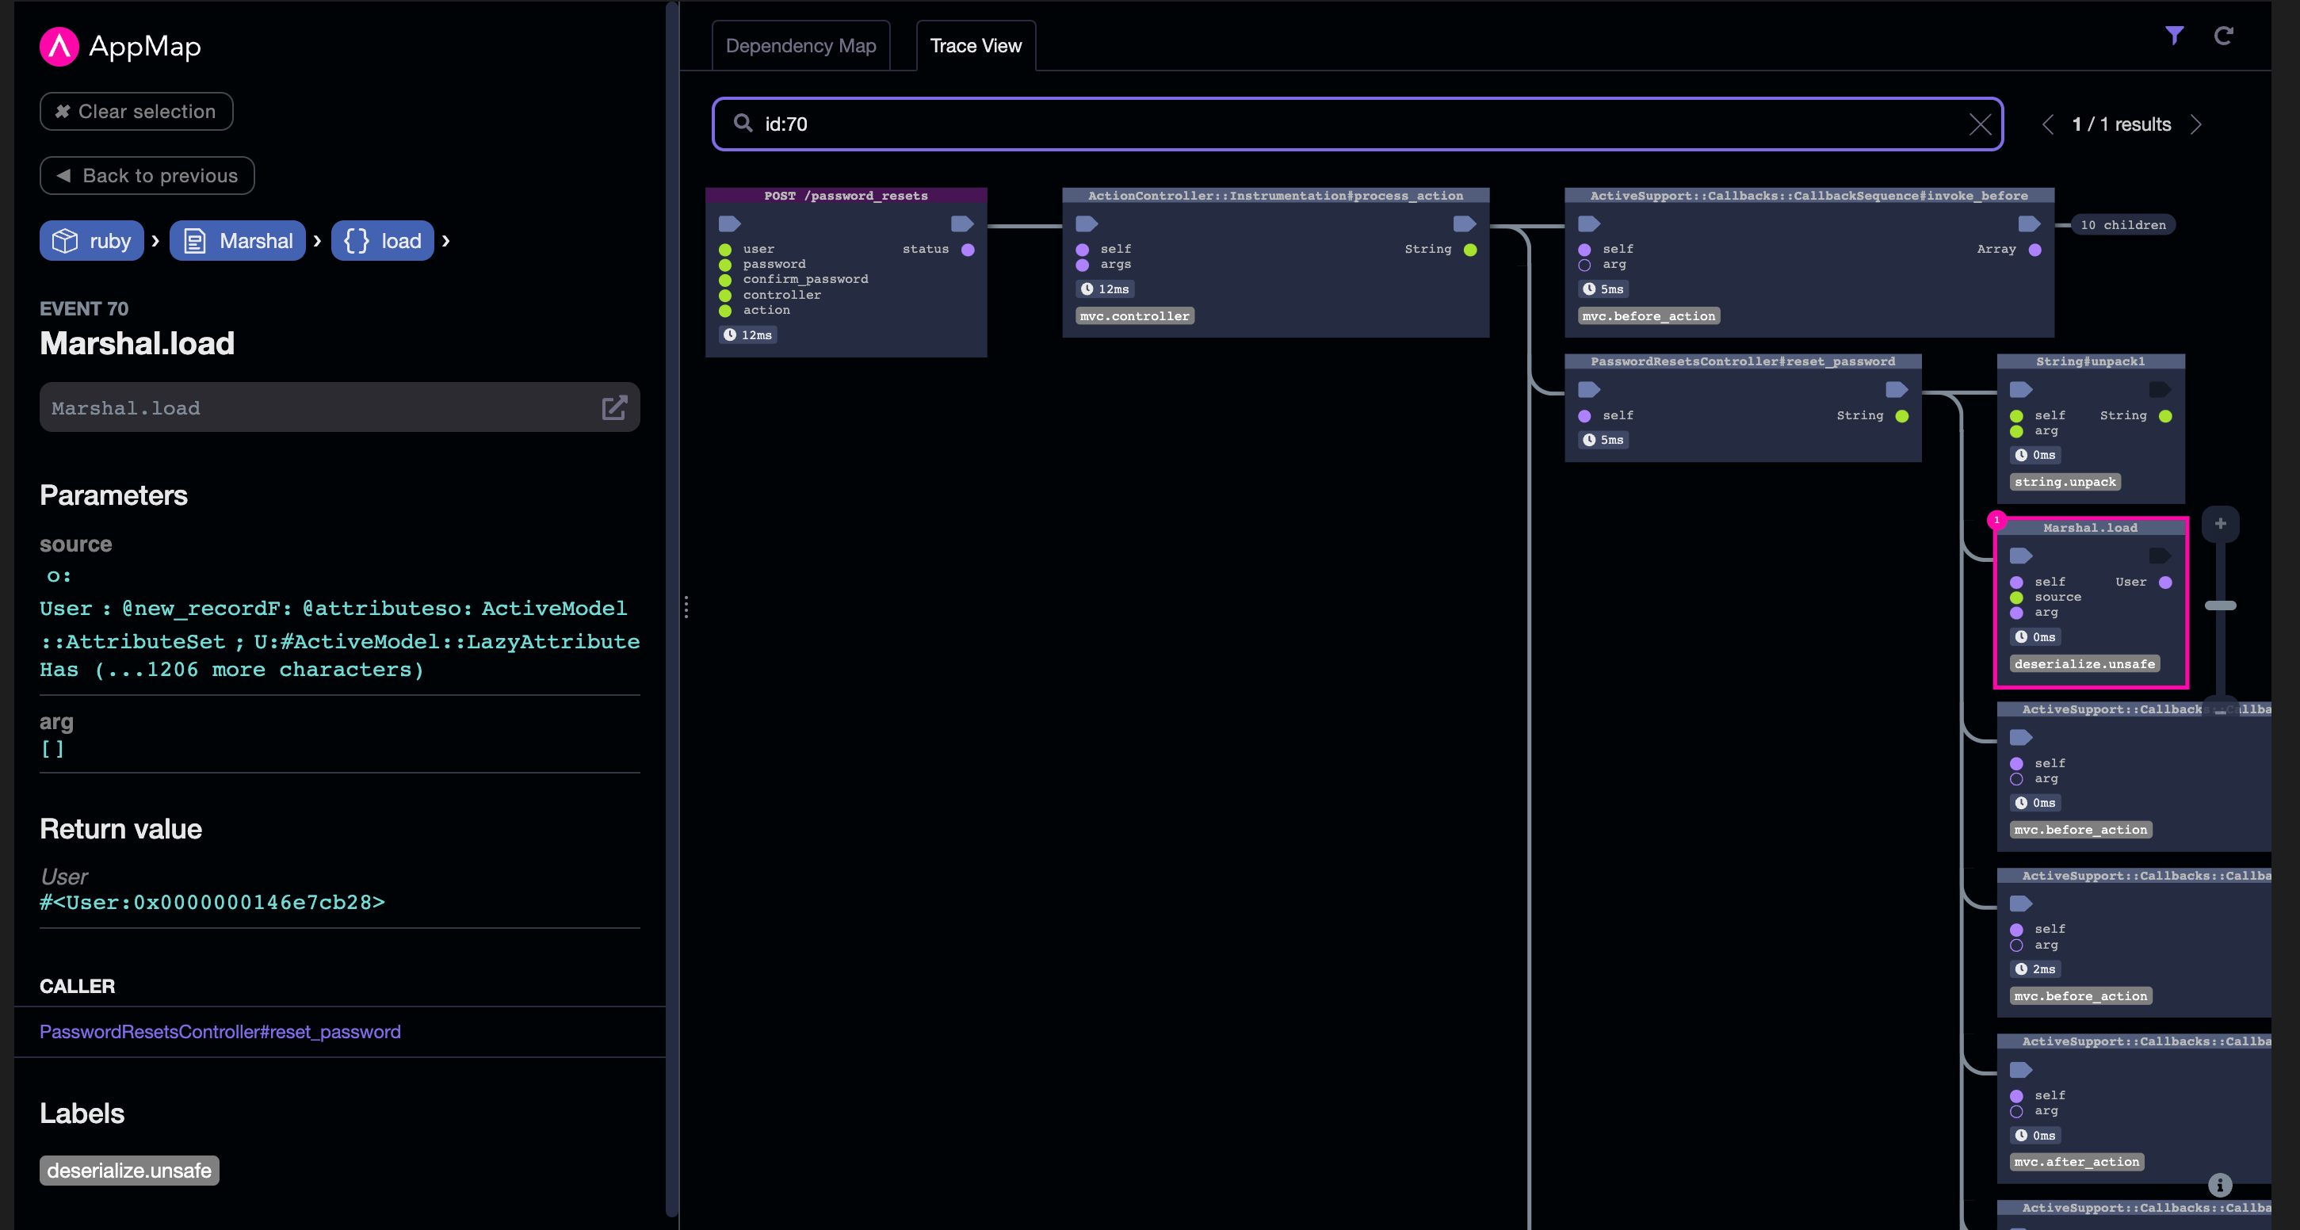
Task: Select the Marshal class breadcrumb
Action: tap(238, 241)
